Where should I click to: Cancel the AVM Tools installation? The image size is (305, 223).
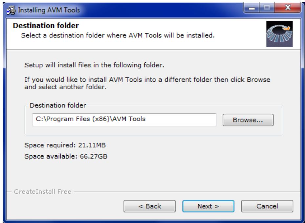(x=267, y=206)
